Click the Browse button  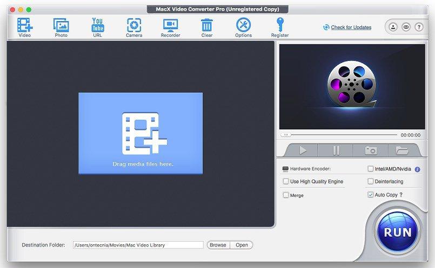tap(218, 245)
